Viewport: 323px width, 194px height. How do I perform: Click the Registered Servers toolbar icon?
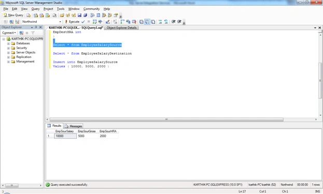[x=92, y=15]
